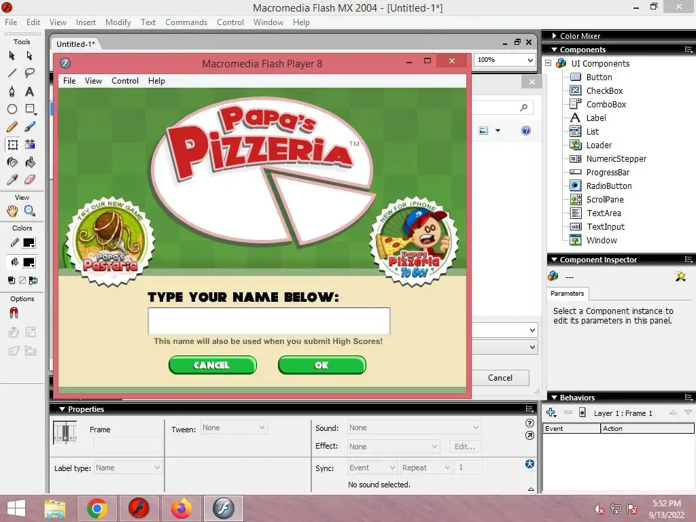
Task: Select the Eraser tool
Action: click(30, 179)
